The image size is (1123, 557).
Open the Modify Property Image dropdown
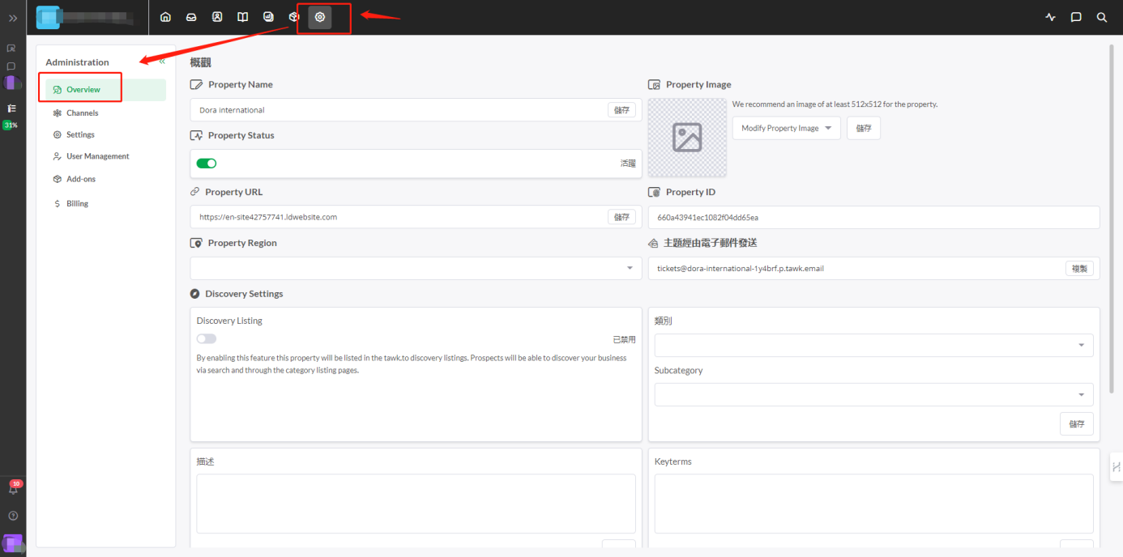pyautogui.click(x=786, y=128)
